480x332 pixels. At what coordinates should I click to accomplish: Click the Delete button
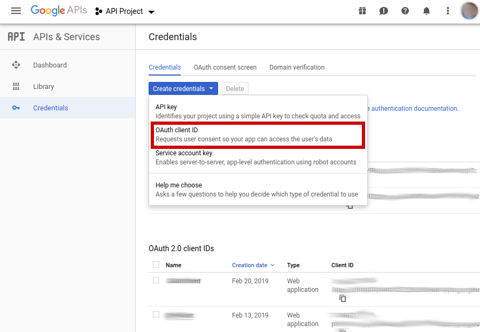click(235, 88)
